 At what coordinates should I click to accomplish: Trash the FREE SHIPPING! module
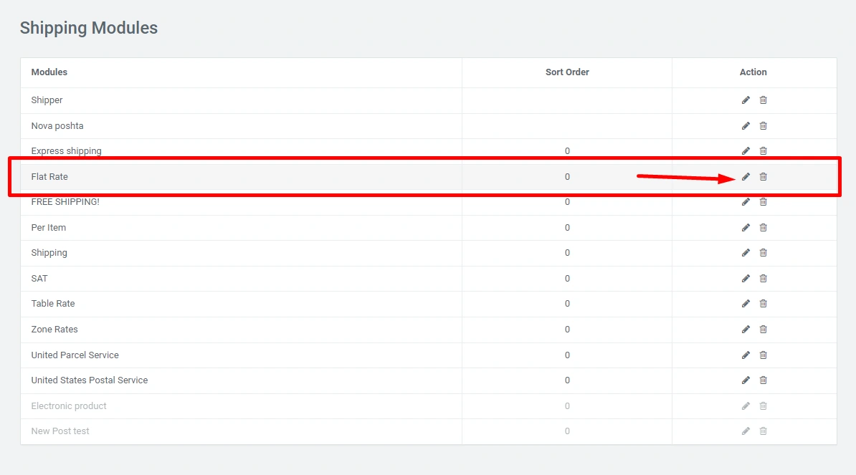click(x=763, y=202)
